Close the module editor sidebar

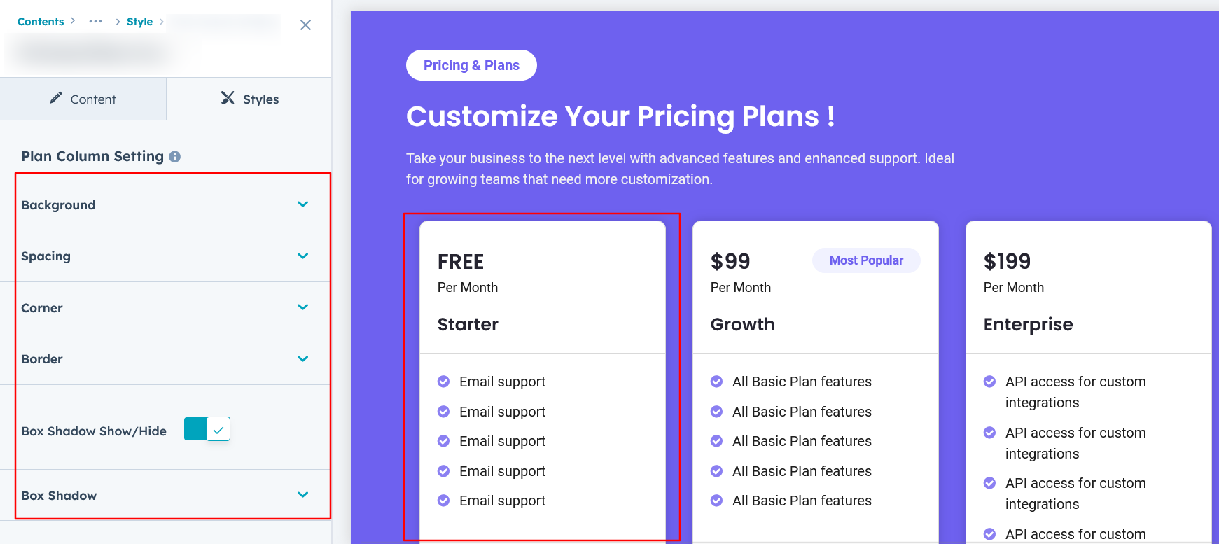click(305, 25)
